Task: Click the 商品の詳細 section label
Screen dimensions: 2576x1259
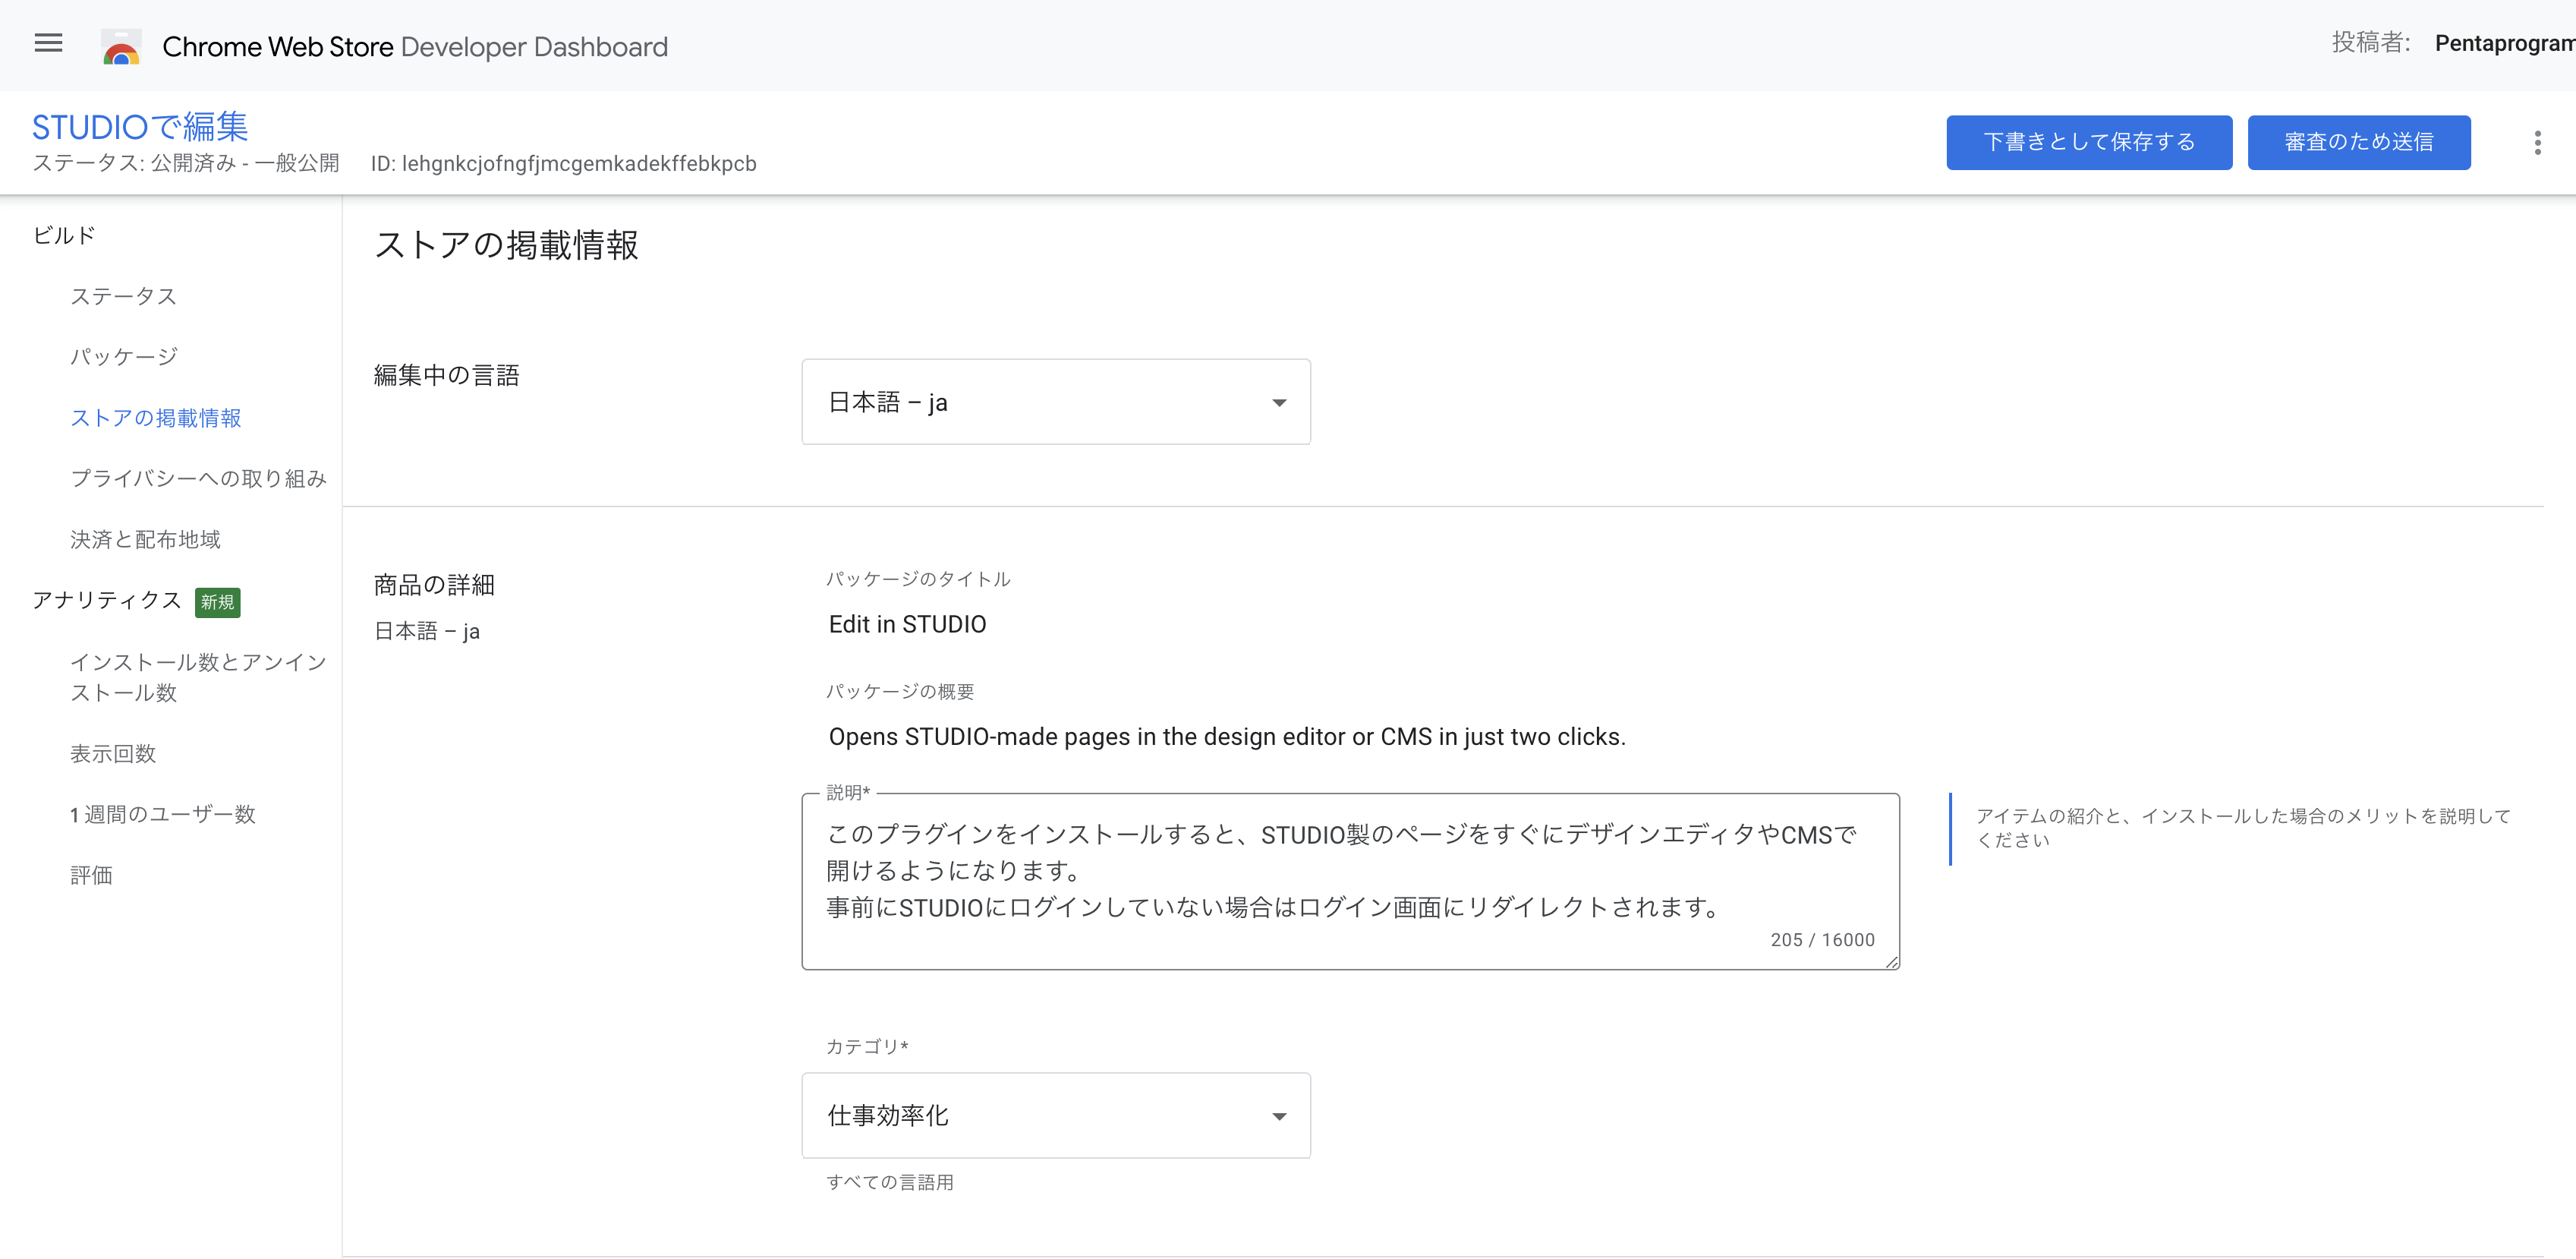Action: point(434,585)
